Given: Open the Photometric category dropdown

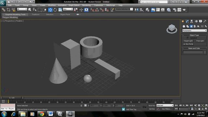Looking at the screenshot, I should pos(194,31).
